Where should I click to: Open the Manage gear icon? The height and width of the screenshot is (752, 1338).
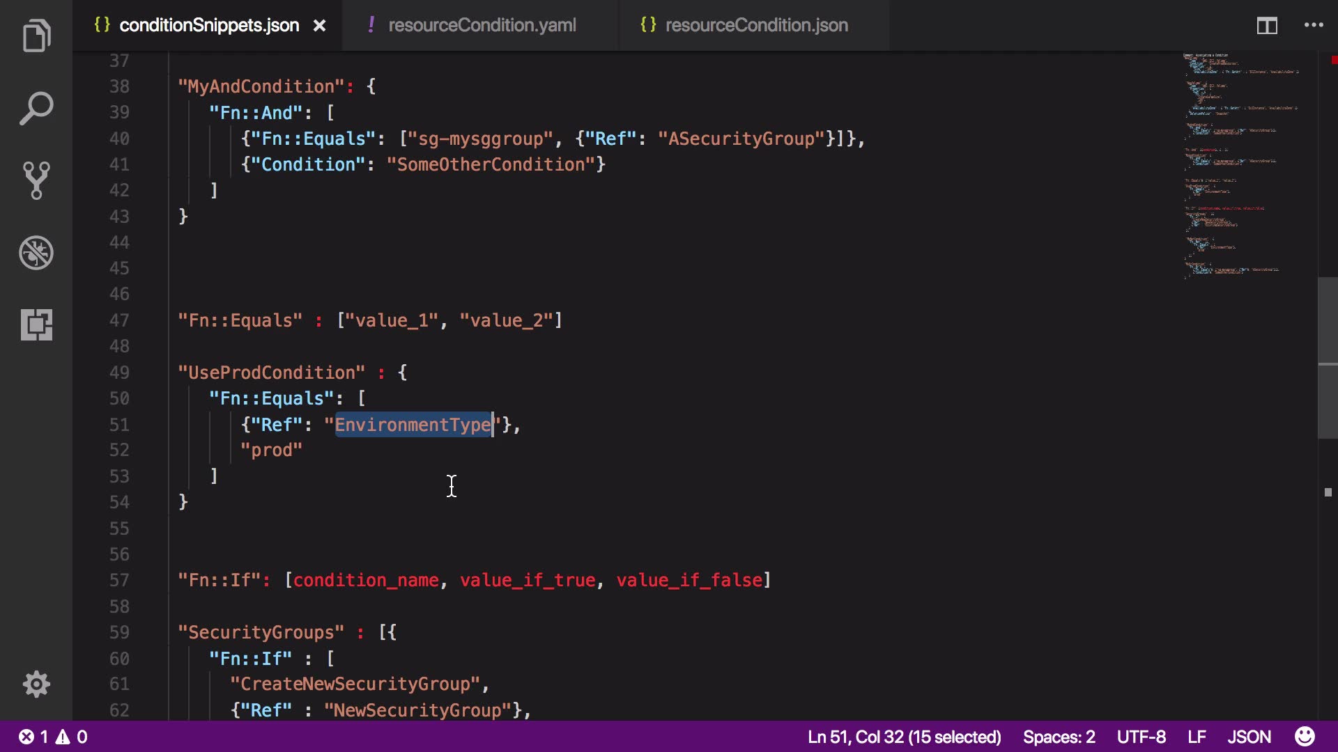[x=36, y=684]
